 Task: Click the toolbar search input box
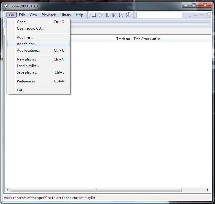pyautogui.click(x=159, y=15)
